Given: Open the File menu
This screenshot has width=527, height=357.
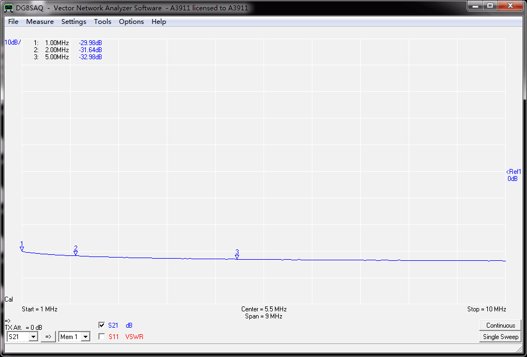Looking at the screenshot, I should pos(13,22).
